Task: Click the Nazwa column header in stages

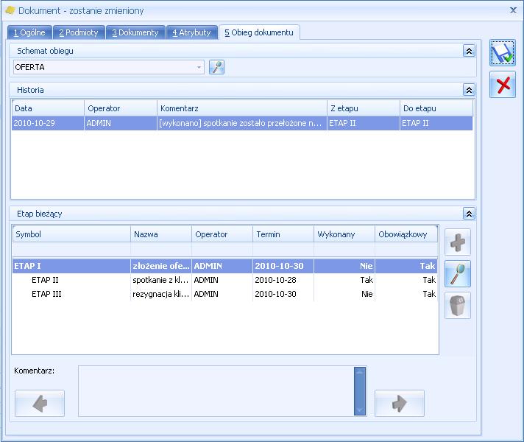Action: [x=161, y=234]
